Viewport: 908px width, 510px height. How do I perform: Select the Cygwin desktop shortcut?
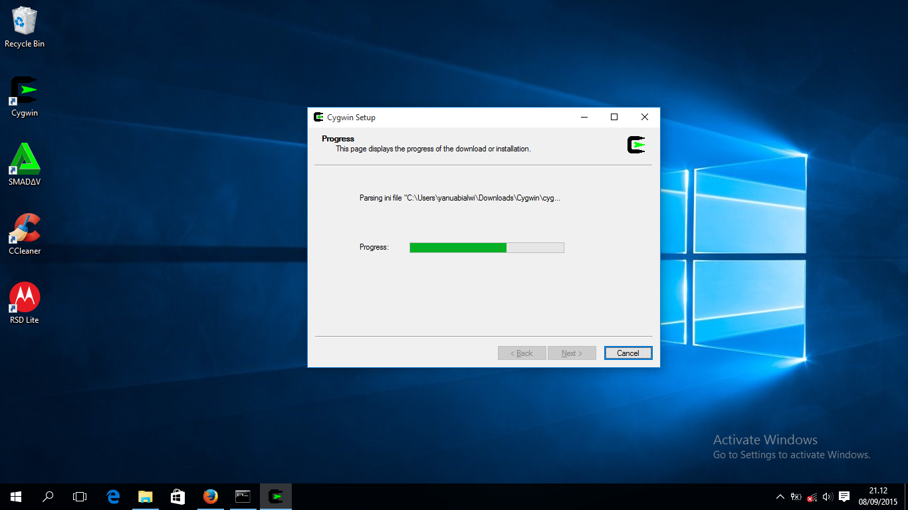[25, 97]
